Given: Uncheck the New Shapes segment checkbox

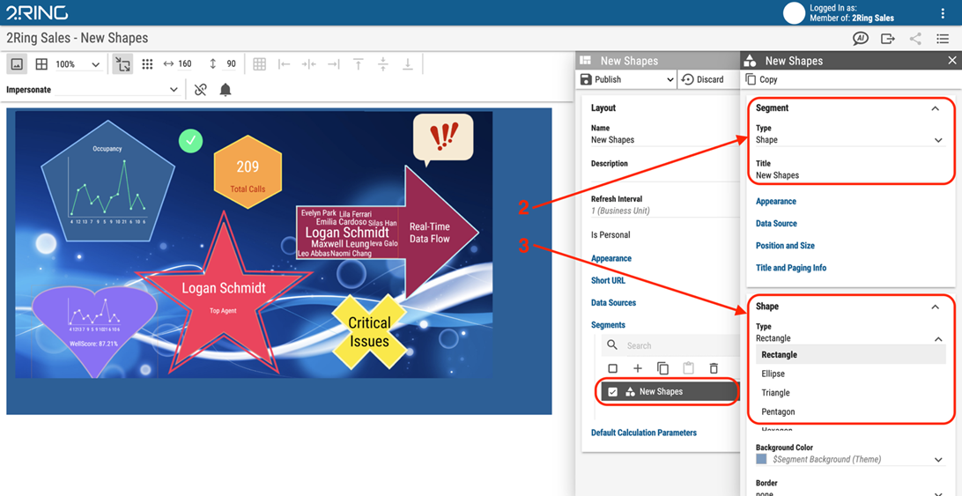Looking at the screenshot, I should pos(612,392).
